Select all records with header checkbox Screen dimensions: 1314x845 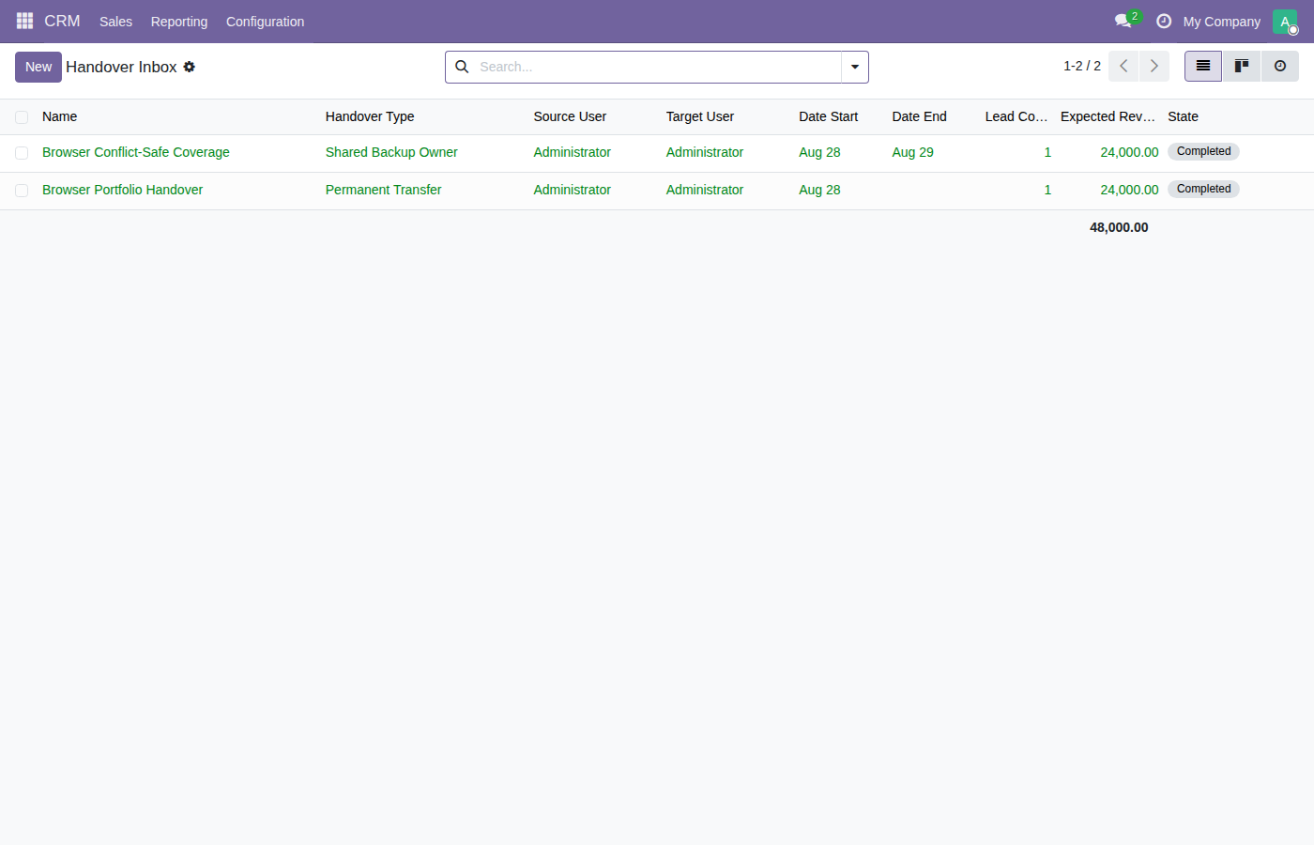coord(22,117)
